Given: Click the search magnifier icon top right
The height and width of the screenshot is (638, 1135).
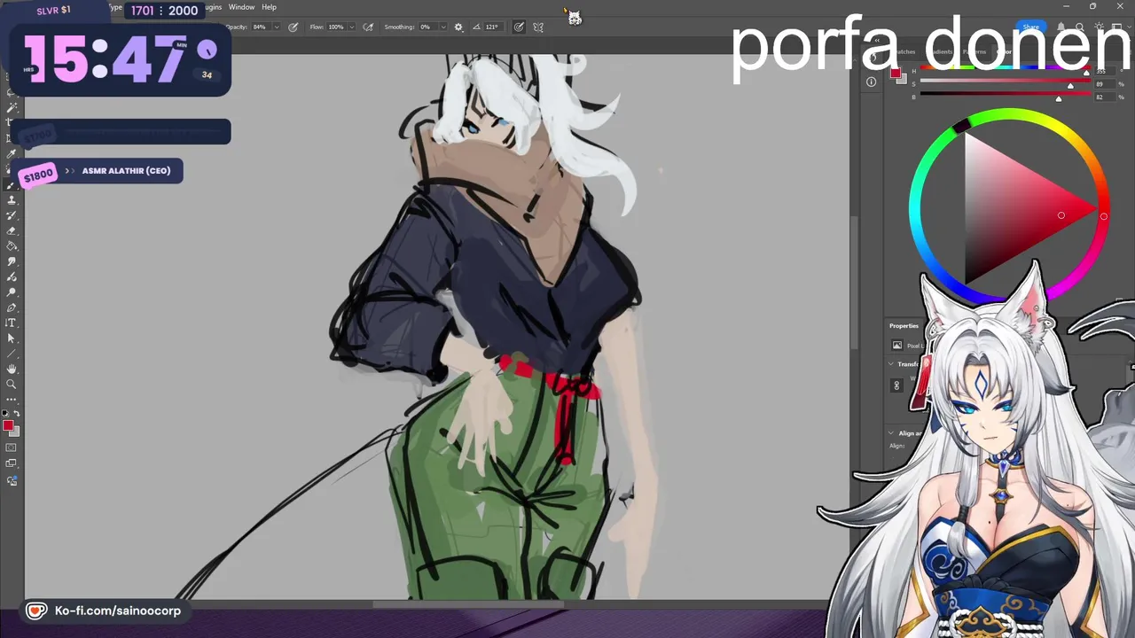Looking at the screenshot, I should pyautogui.click(x=1080, y=27).
